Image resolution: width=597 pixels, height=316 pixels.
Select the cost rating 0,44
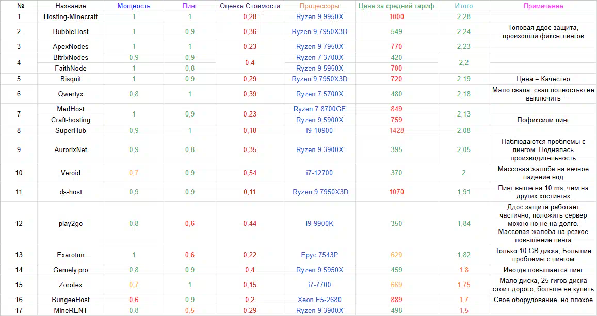(x=250, y=223)
